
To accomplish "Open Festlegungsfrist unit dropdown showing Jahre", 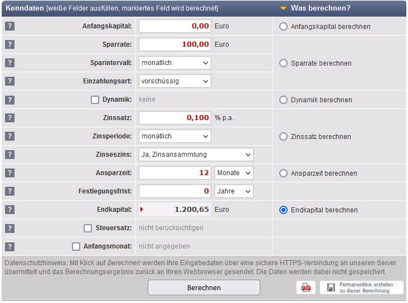I will tap(234, 191).
